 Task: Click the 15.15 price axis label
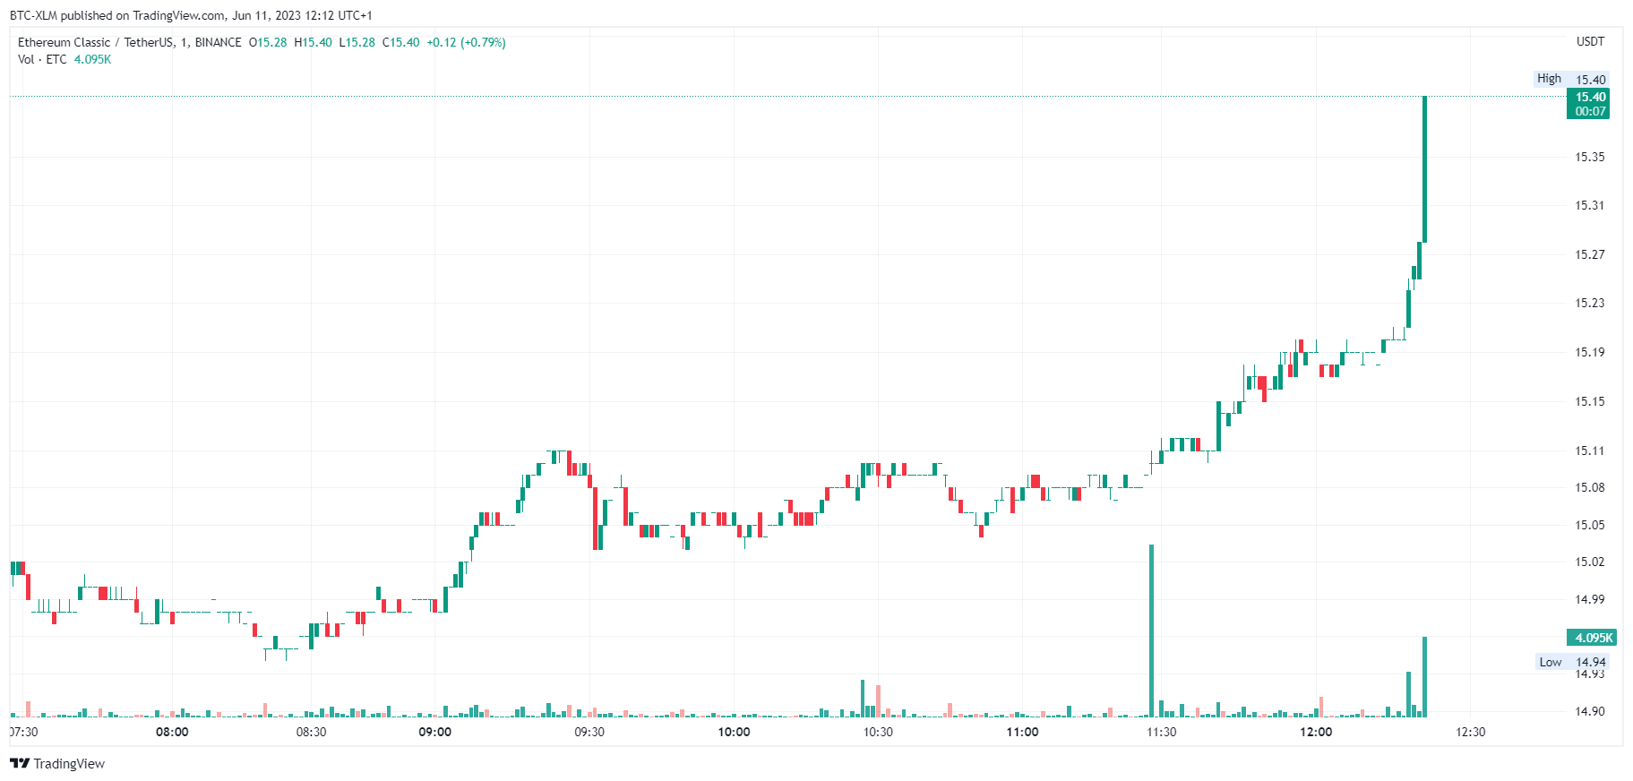pyautogui.click(x=1590, y=401)
